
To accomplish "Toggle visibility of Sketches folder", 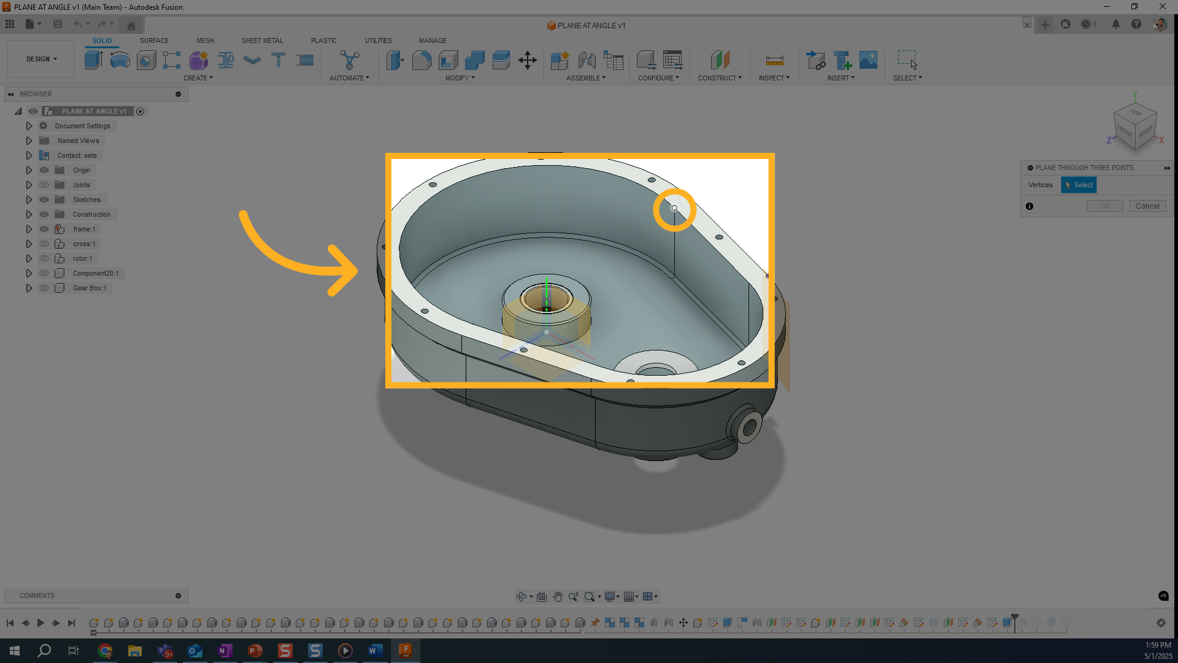I will tap(44, 200).
